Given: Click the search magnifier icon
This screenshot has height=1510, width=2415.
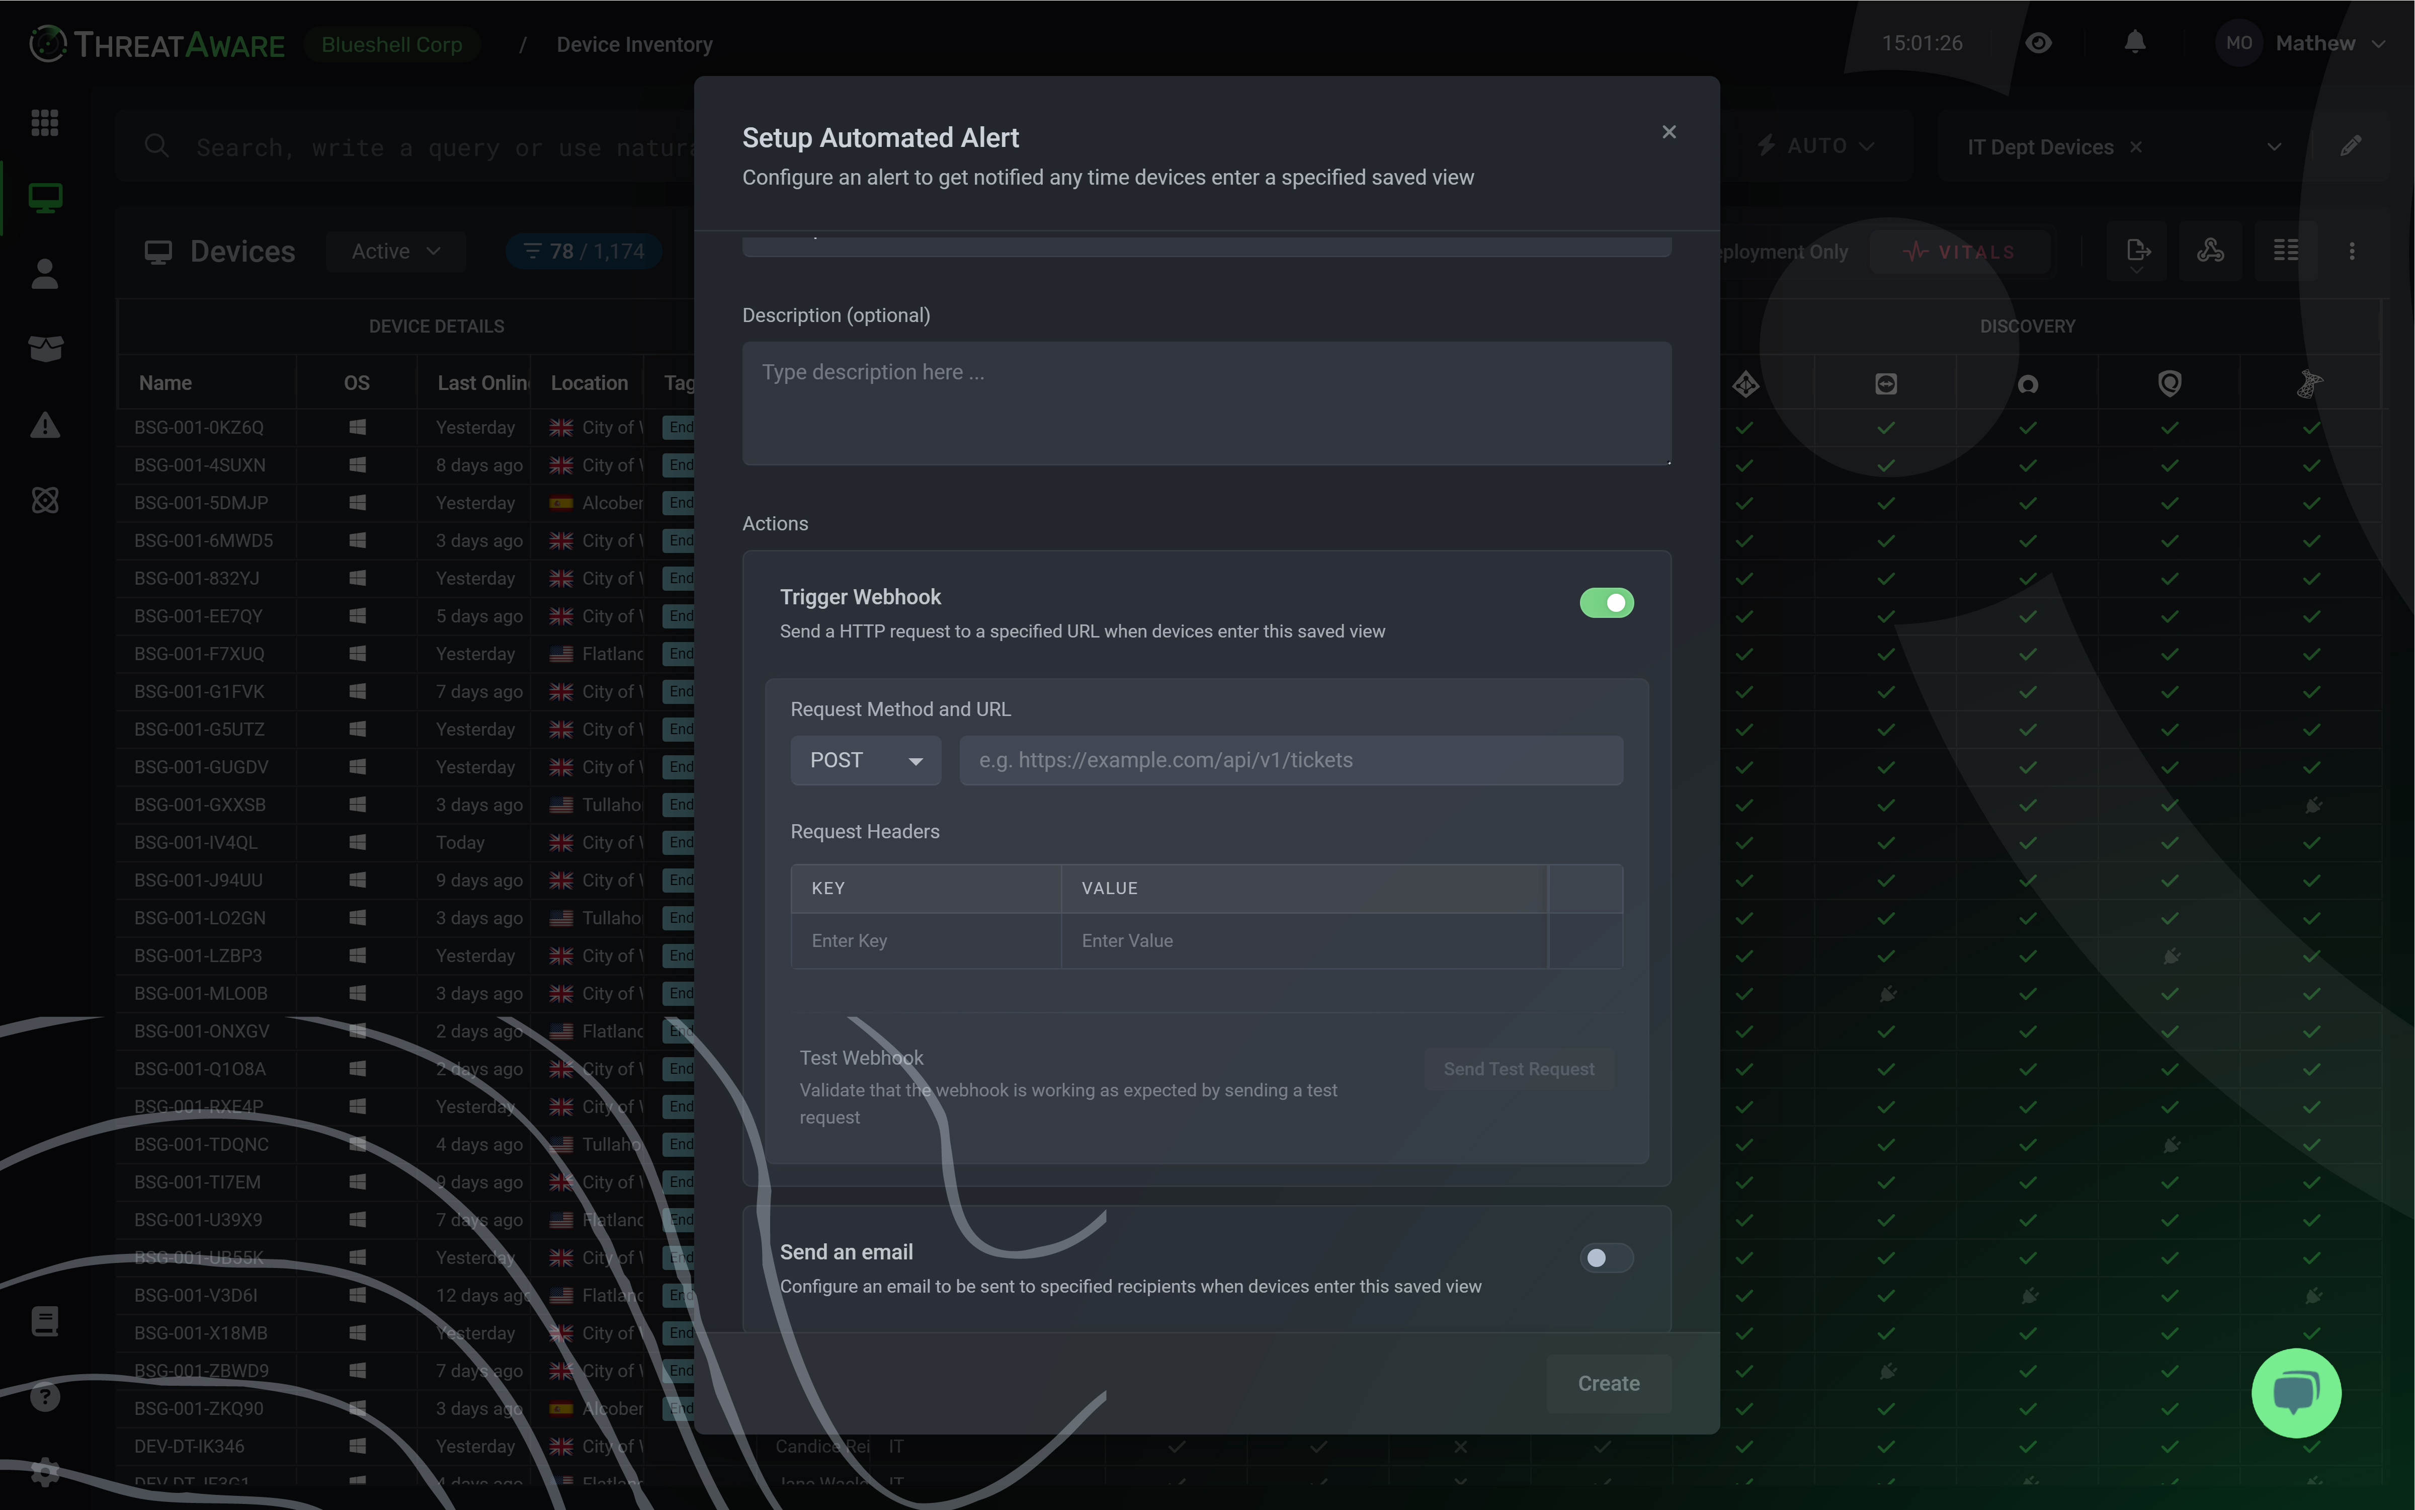Looking at the screenshot, I should pyautogui.click(x=157, y=146).
